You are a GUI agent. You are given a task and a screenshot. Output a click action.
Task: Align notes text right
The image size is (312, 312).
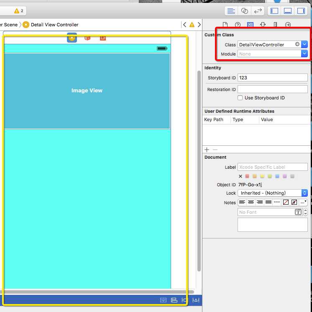(x=260, y=202)
